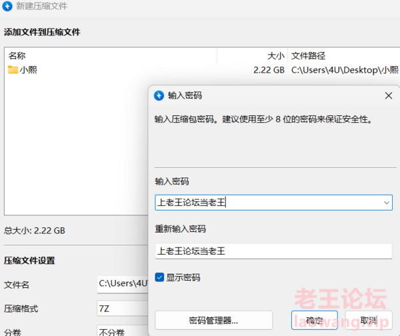Open the 分卷 不分卷 dropdown
This screenshot has height=336, width=400.
coord(123,331)
